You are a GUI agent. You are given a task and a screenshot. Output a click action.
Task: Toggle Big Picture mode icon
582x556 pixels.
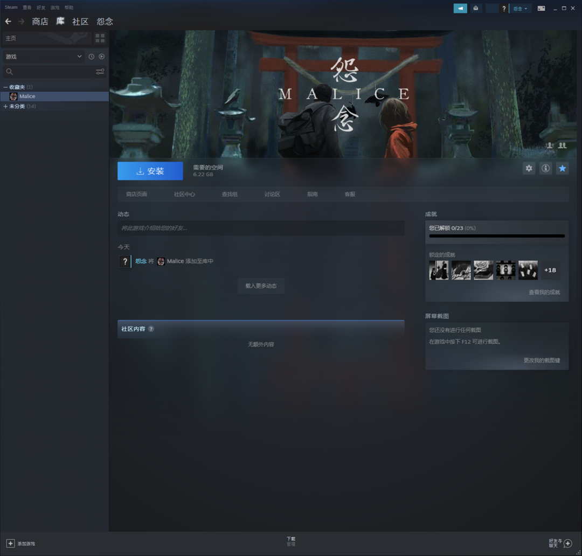click(x=541, y=9)
